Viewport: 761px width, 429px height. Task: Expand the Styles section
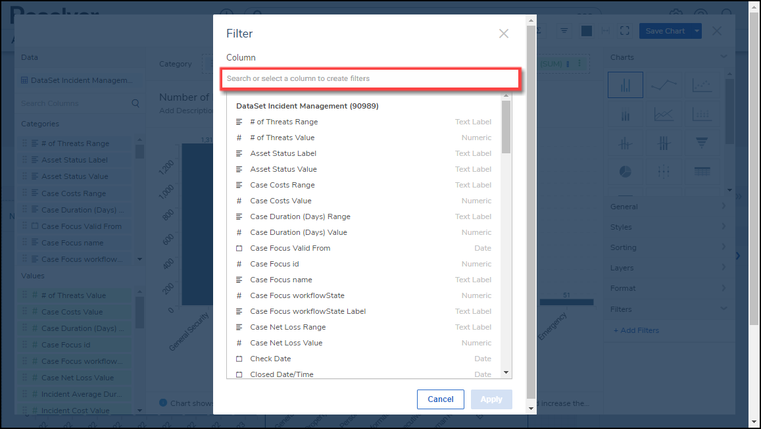coord(669,227)
